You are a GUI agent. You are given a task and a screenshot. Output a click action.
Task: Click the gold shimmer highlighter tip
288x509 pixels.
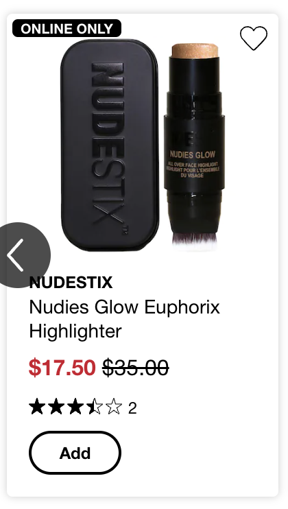(195, 51)
